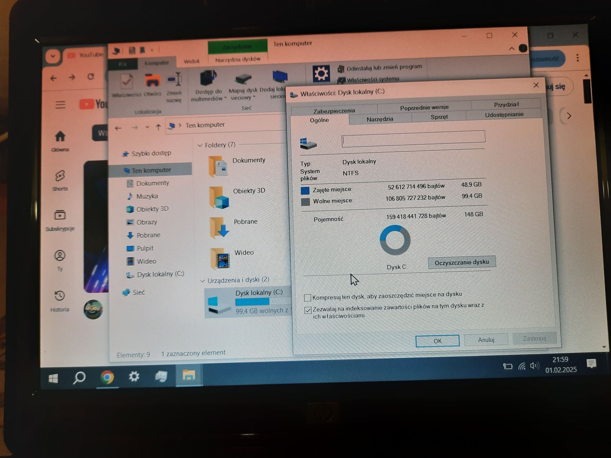Close the Właściwości dialog

[536, 85]
